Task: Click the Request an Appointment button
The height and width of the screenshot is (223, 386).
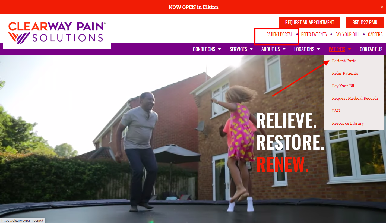Action: [x=309, y=22]
